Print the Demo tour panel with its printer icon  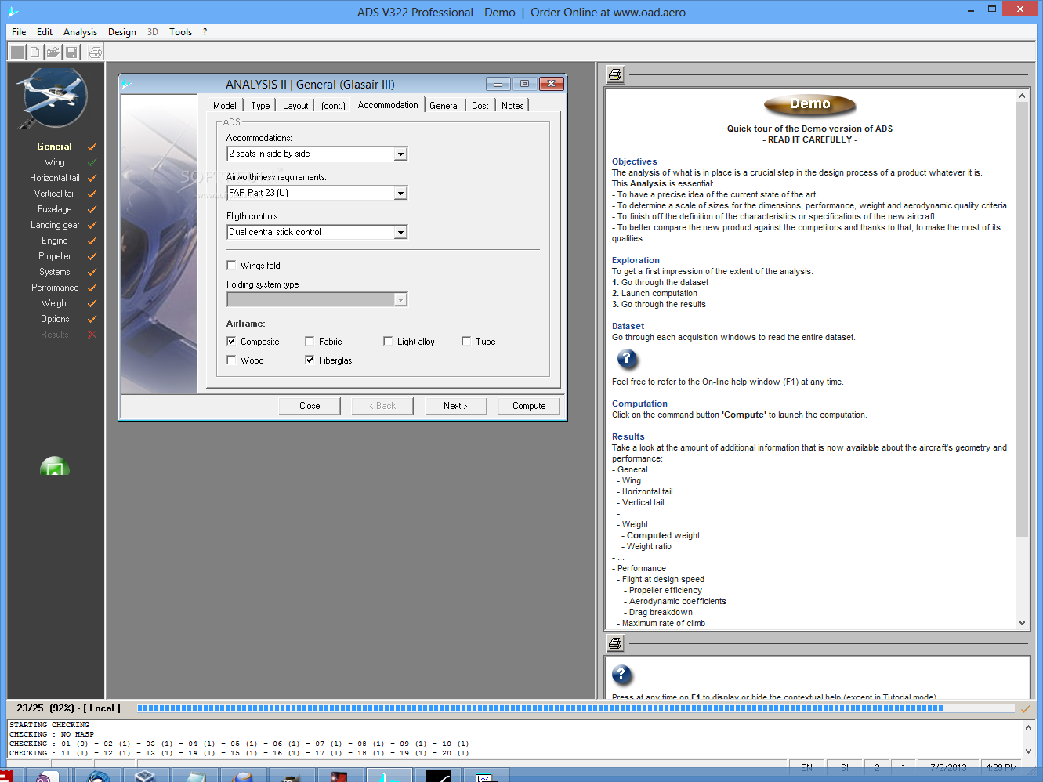point(615,74)
